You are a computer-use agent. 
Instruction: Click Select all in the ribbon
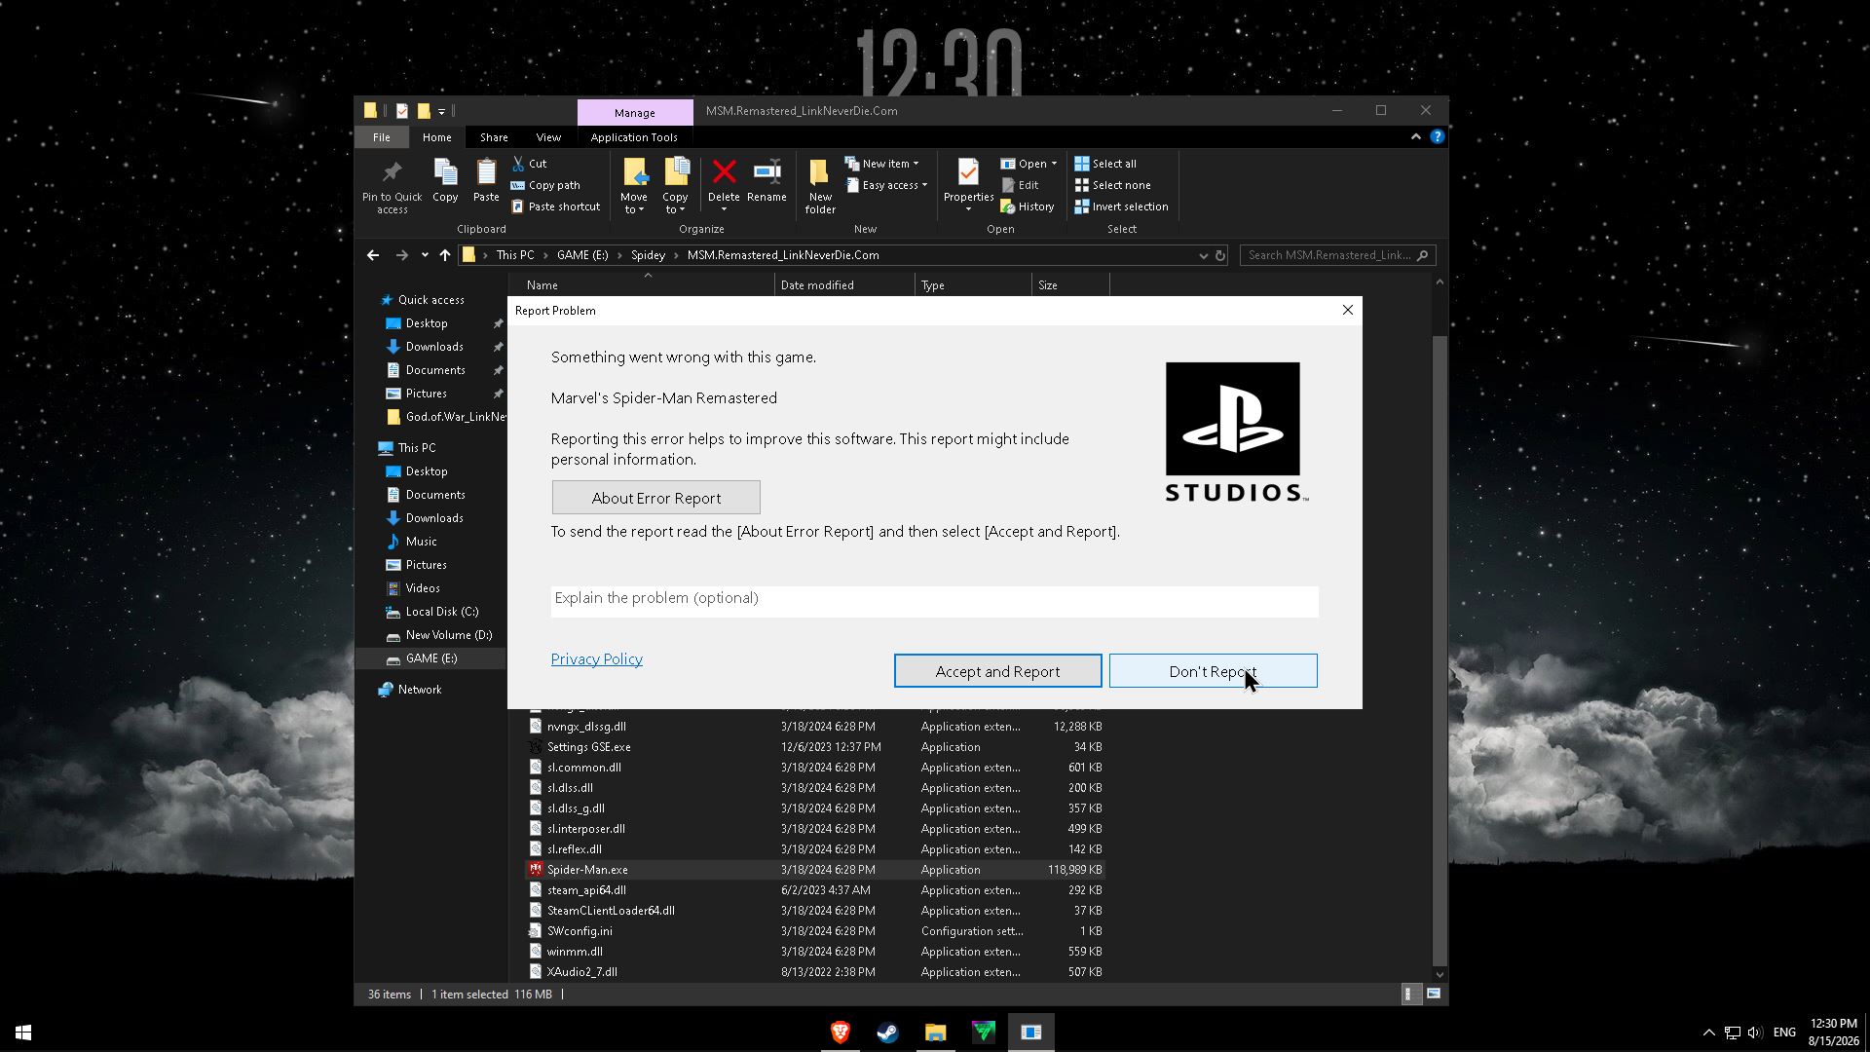point(1105,164)
